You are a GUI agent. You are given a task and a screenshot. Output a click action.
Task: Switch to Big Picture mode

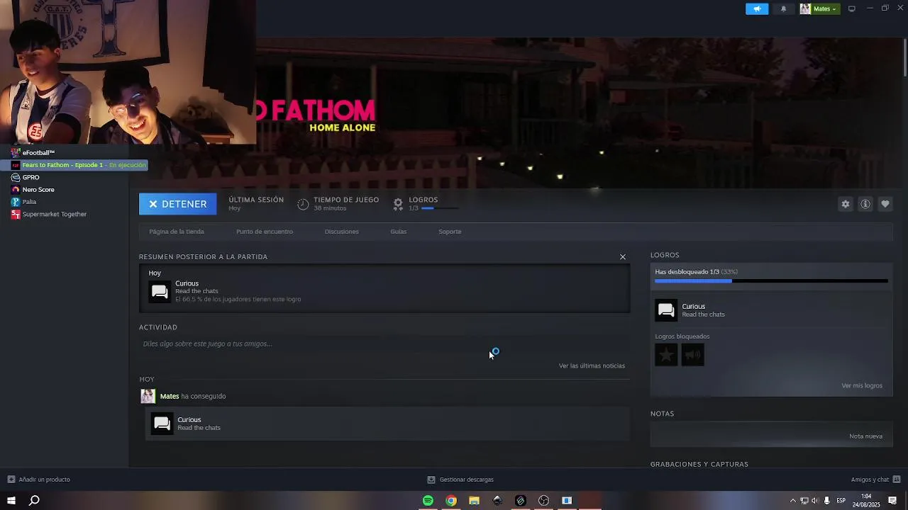[852, 8]
